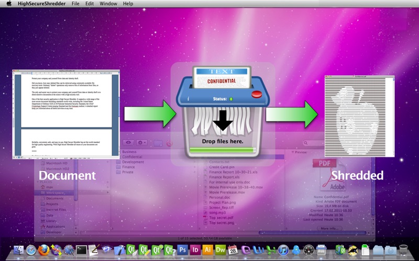This screenshot has width=419, height=261.
Task: Launch InDesign (Id) from the Dock
Action: tap(195, 250)
